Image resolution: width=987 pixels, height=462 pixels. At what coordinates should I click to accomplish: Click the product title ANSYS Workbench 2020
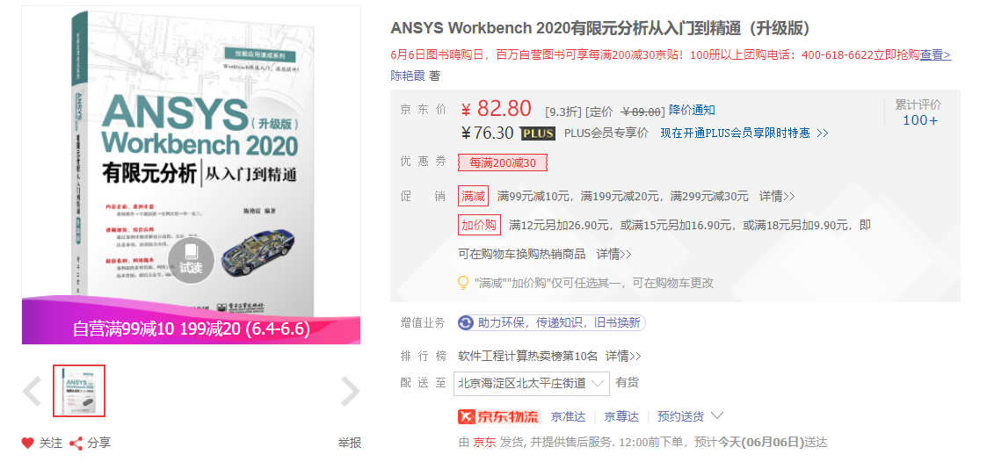[600, 28]
